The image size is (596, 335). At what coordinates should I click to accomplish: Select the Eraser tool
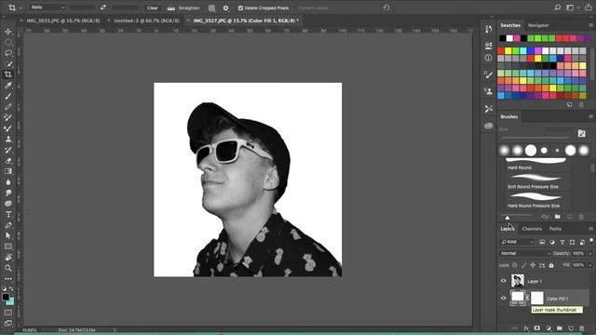(x=8, y=161)
